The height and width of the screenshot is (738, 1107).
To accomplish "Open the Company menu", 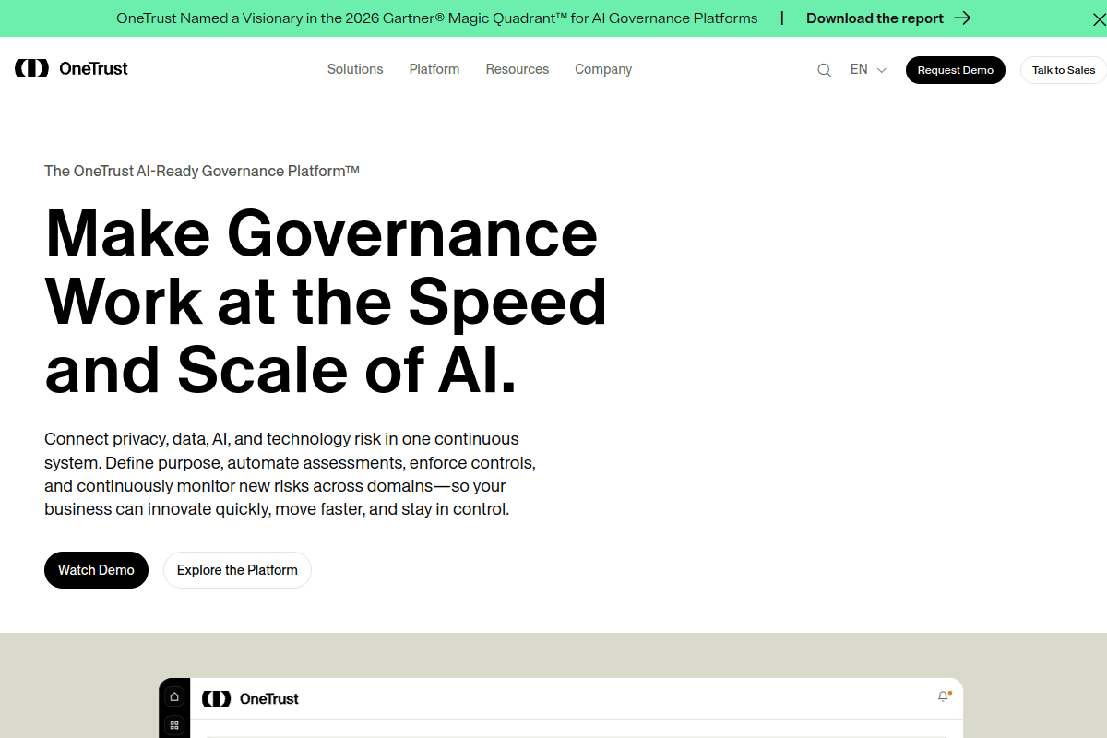I will tap(603, 69).
